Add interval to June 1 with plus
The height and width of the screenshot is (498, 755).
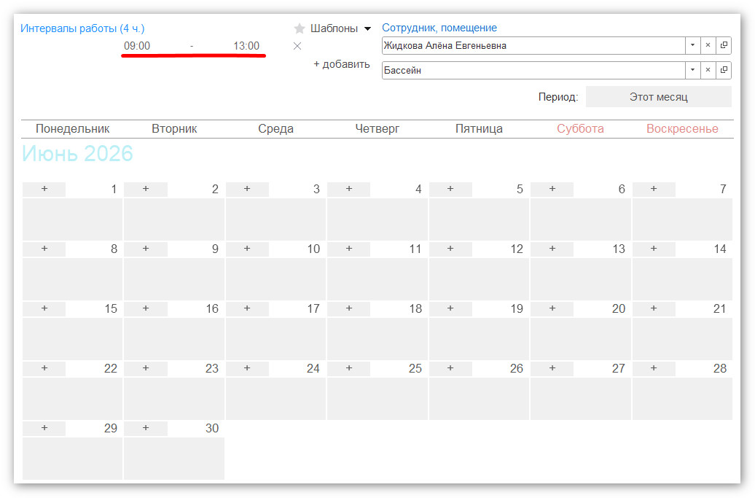click(x=44, y=189)
